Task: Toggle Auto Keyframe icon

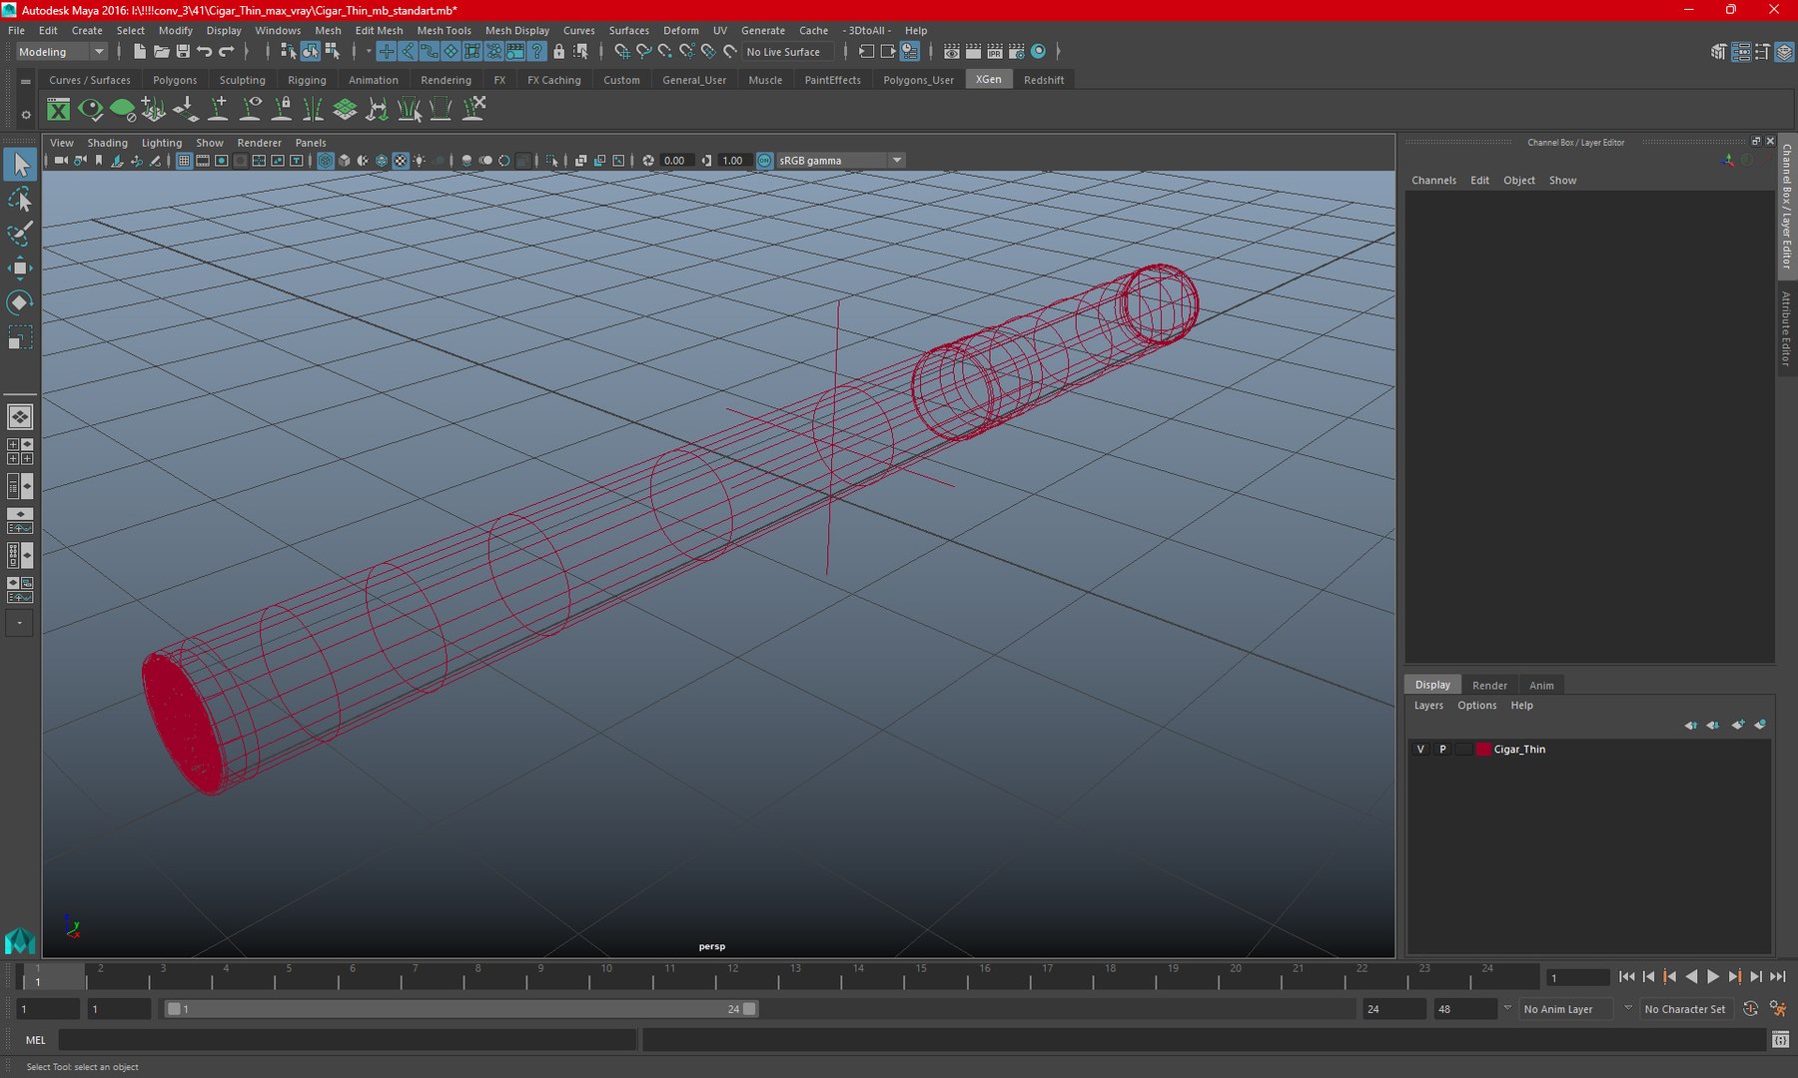Action: click(1750, 1009)
